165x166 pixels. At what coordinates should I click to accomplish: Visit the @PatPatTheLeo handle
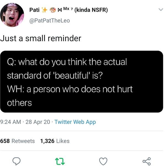(50, 21)
